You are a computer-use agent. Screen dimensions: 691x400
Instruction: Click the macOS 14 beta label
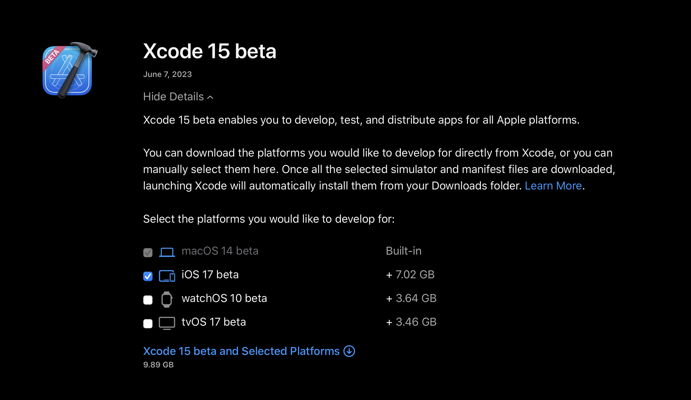click(220, 251)
